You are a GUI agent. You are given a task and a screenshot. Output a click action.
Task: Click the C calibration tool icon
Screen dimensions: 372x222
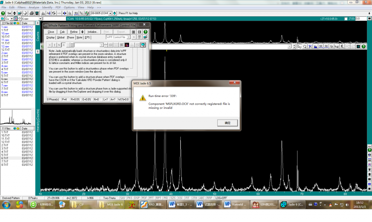pyautogui.click(x=342, y=47)
